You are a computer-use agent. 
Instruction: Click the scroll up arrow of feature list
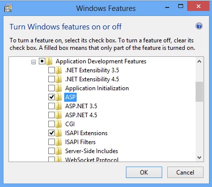[x=199, y=62]
